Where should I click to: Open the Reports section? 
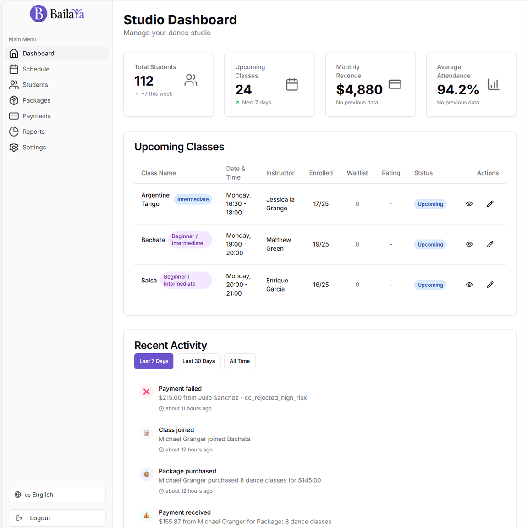(x=33, y=132)
